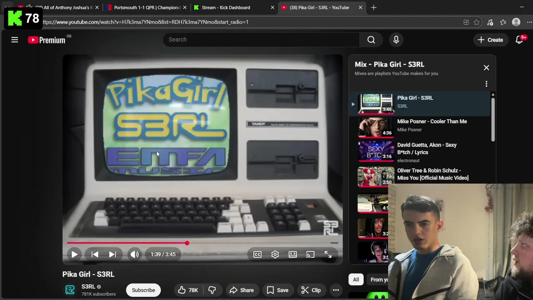
Task: Open player settings gear
Action: [x=275, y=254]
